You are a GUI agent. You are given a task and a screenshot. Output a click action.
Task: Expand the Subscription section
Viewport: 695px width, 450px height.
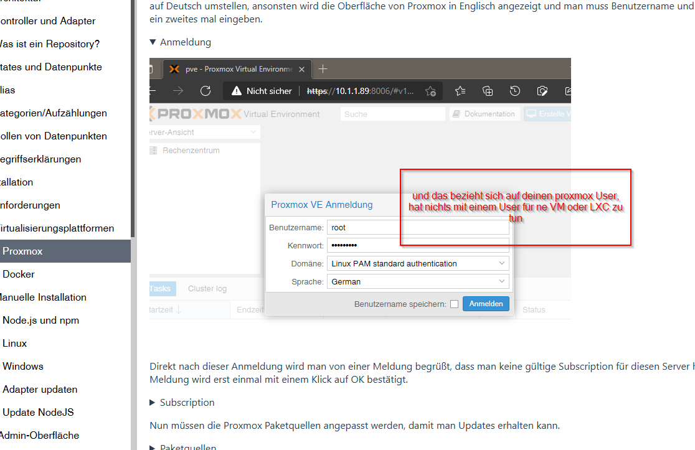(153, 403)
